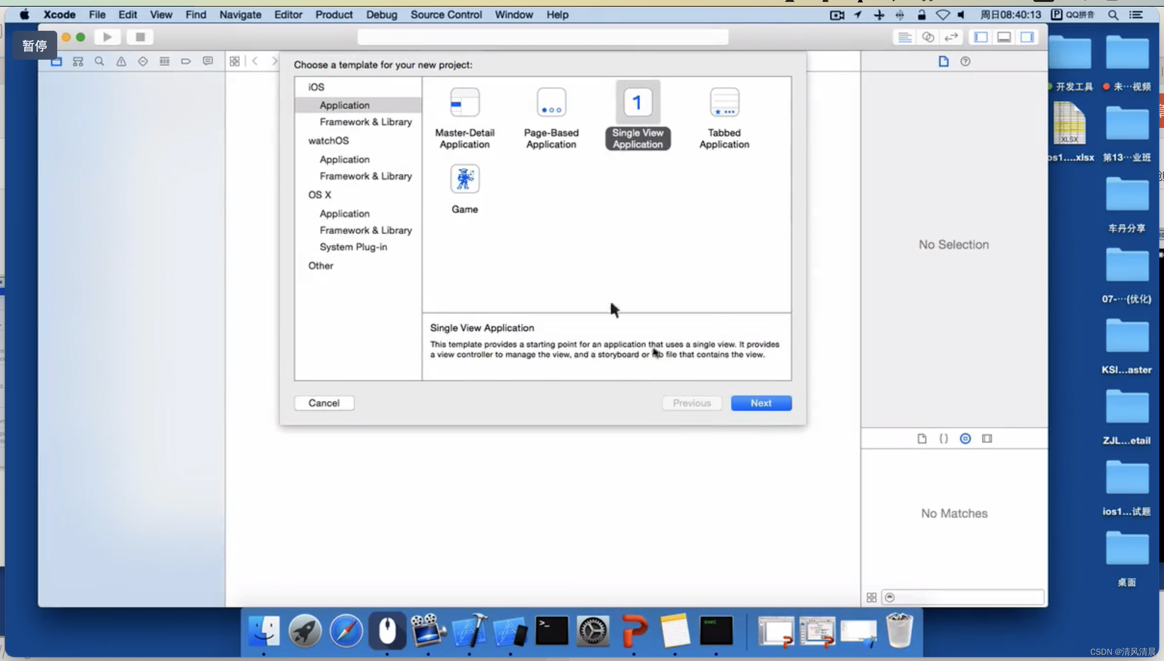Open the Apple menu
This screenshot has height=661, width=1164.
click(x=25, y=14)
